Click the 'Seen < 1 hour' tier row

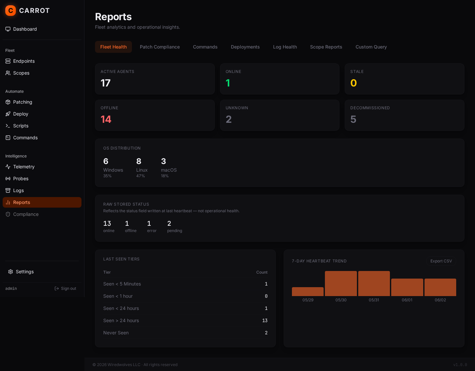[185, 296]
